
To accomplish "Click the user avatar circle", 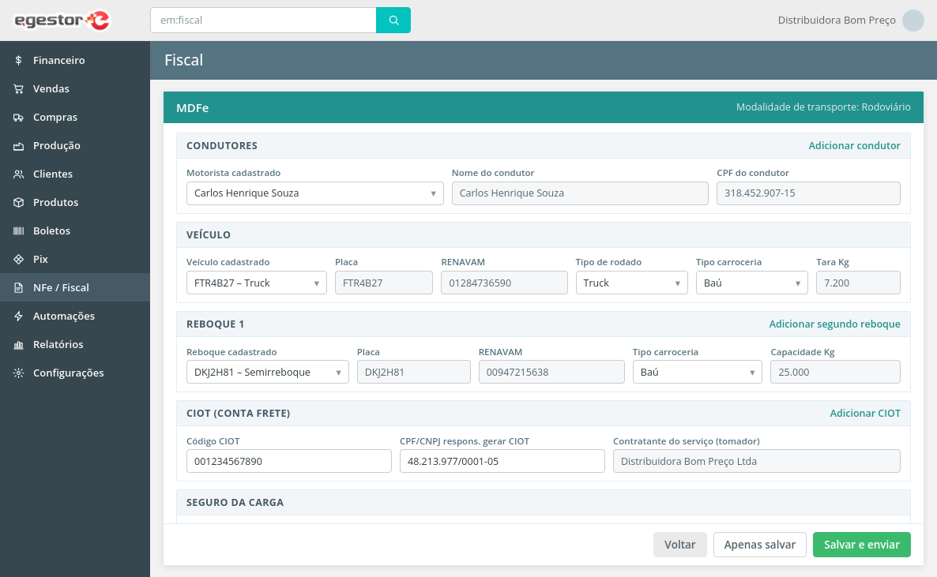I will coord(913,21).
